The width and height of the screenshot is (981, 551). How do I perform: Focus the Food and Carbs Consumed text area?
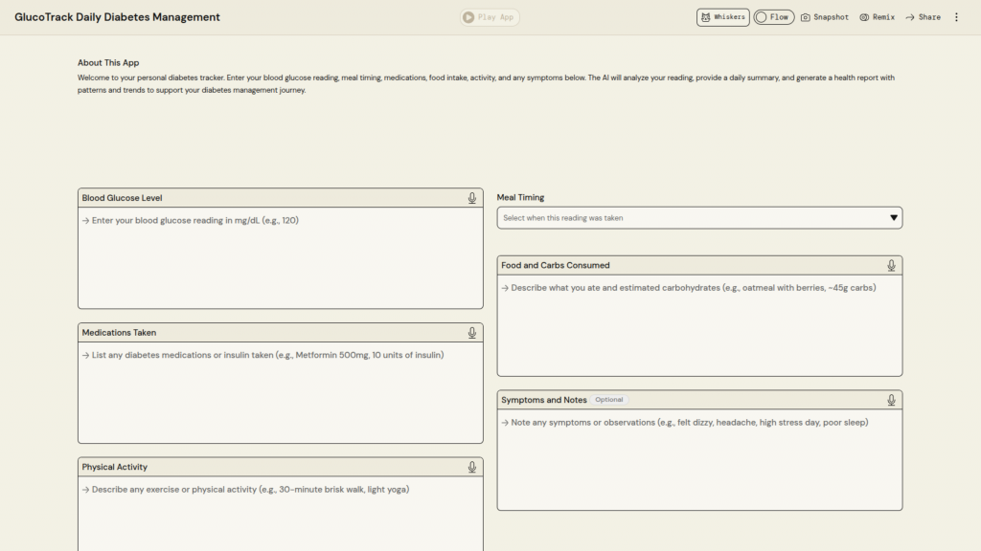point(698,325)
